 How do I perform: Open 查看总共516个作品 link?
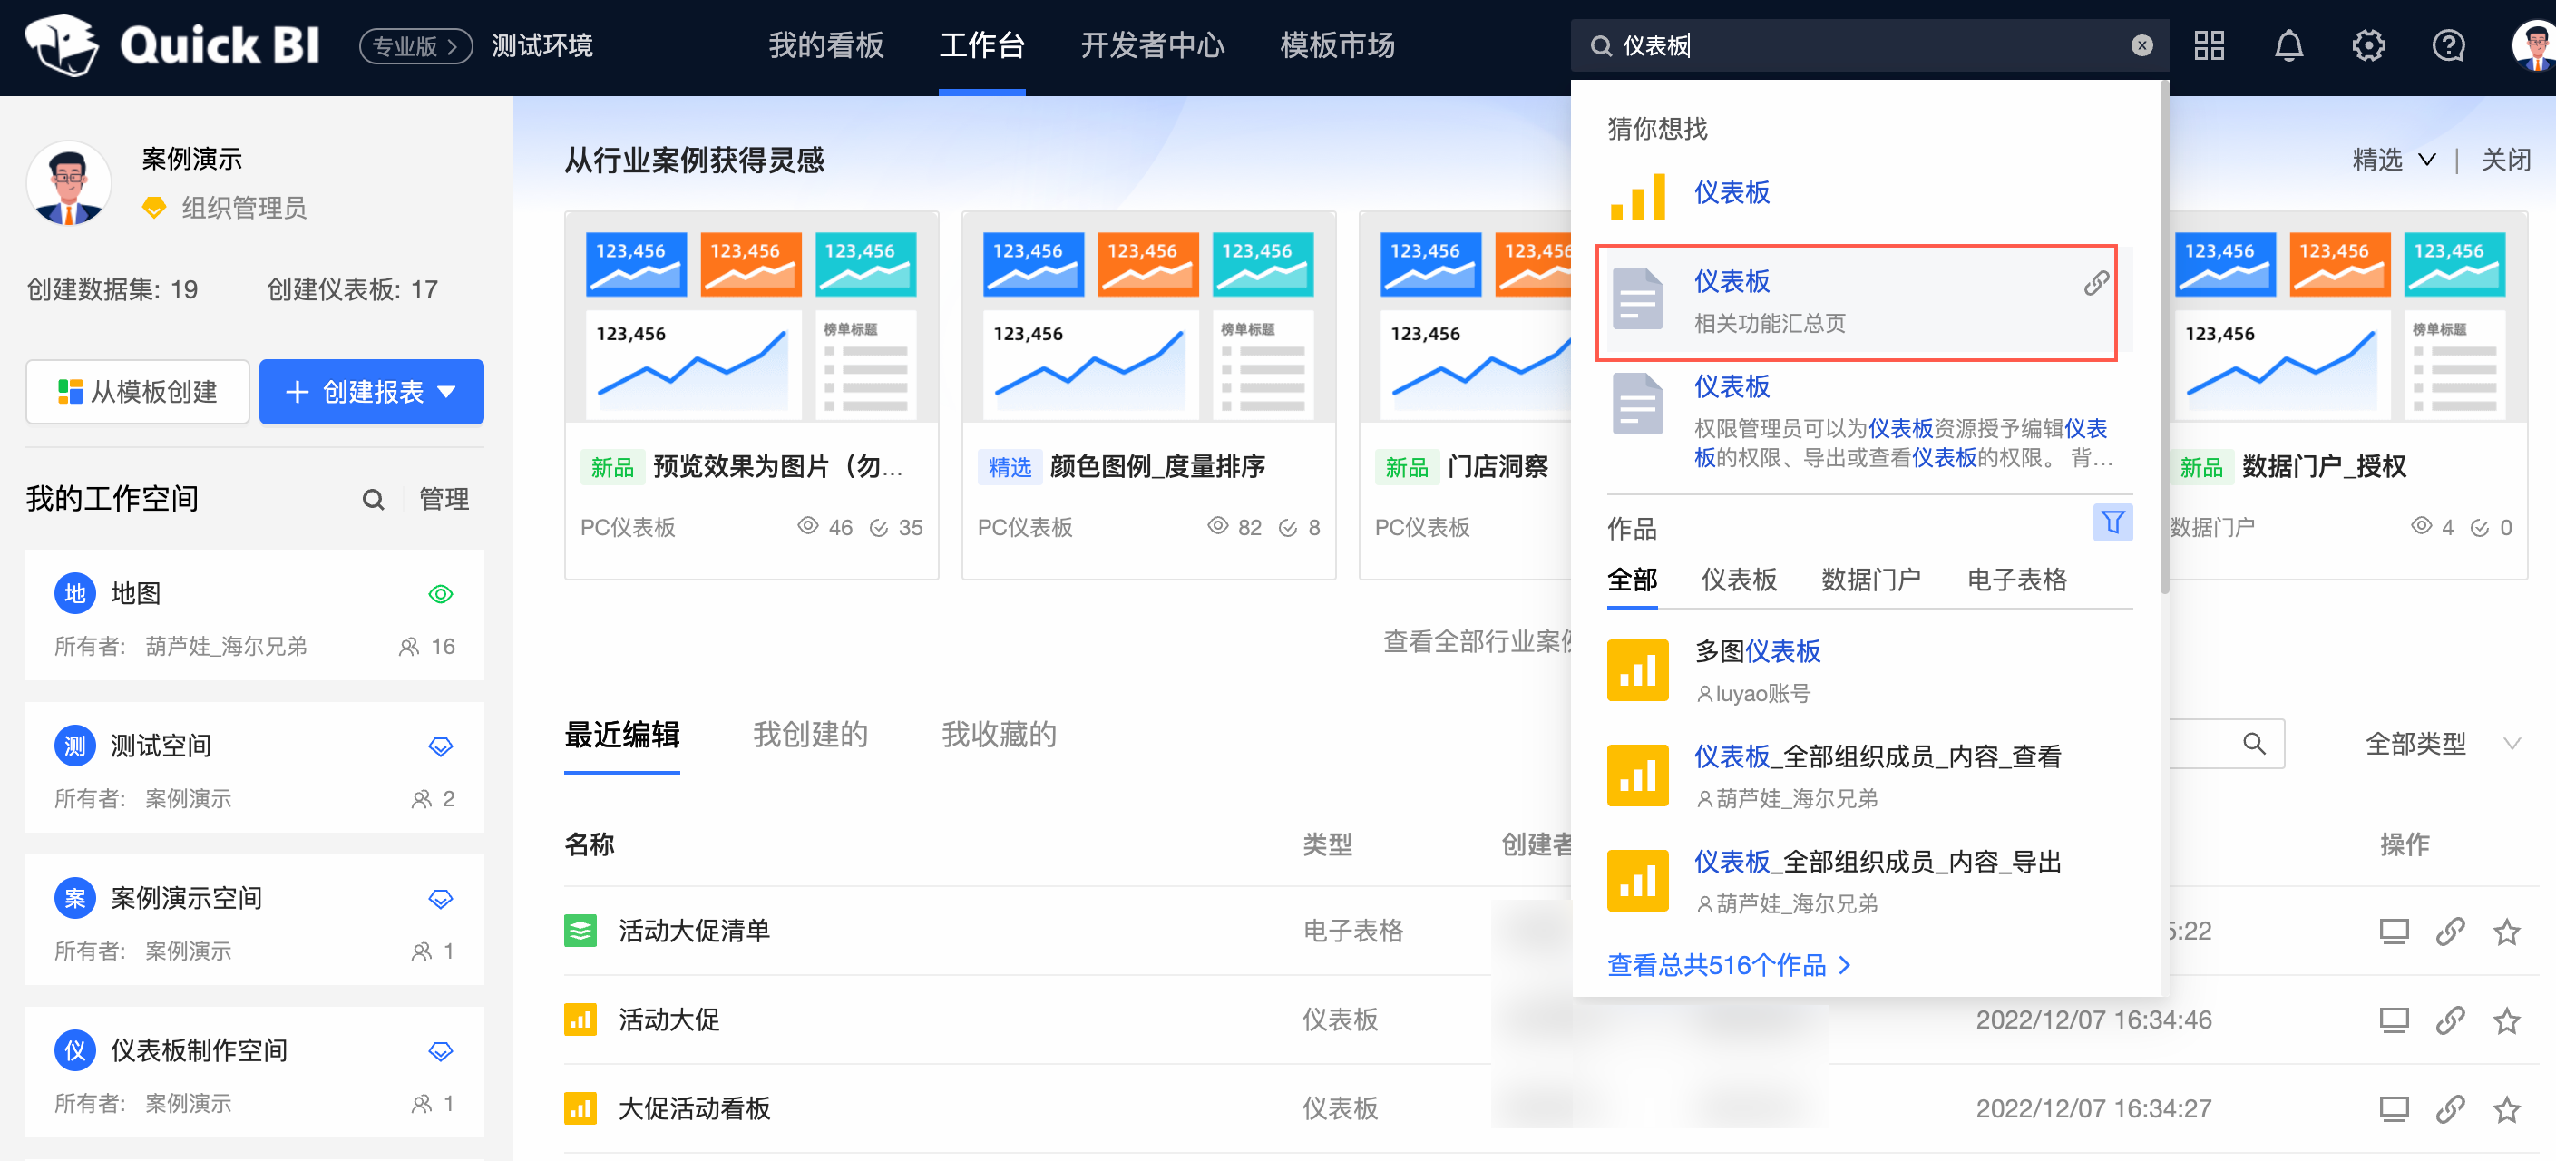coord(1718,964)
